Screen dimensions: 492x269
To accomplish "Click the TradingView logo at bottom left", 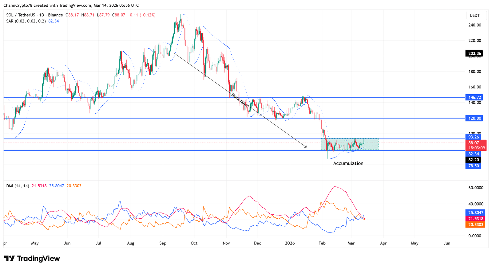I will pos(32,259).
